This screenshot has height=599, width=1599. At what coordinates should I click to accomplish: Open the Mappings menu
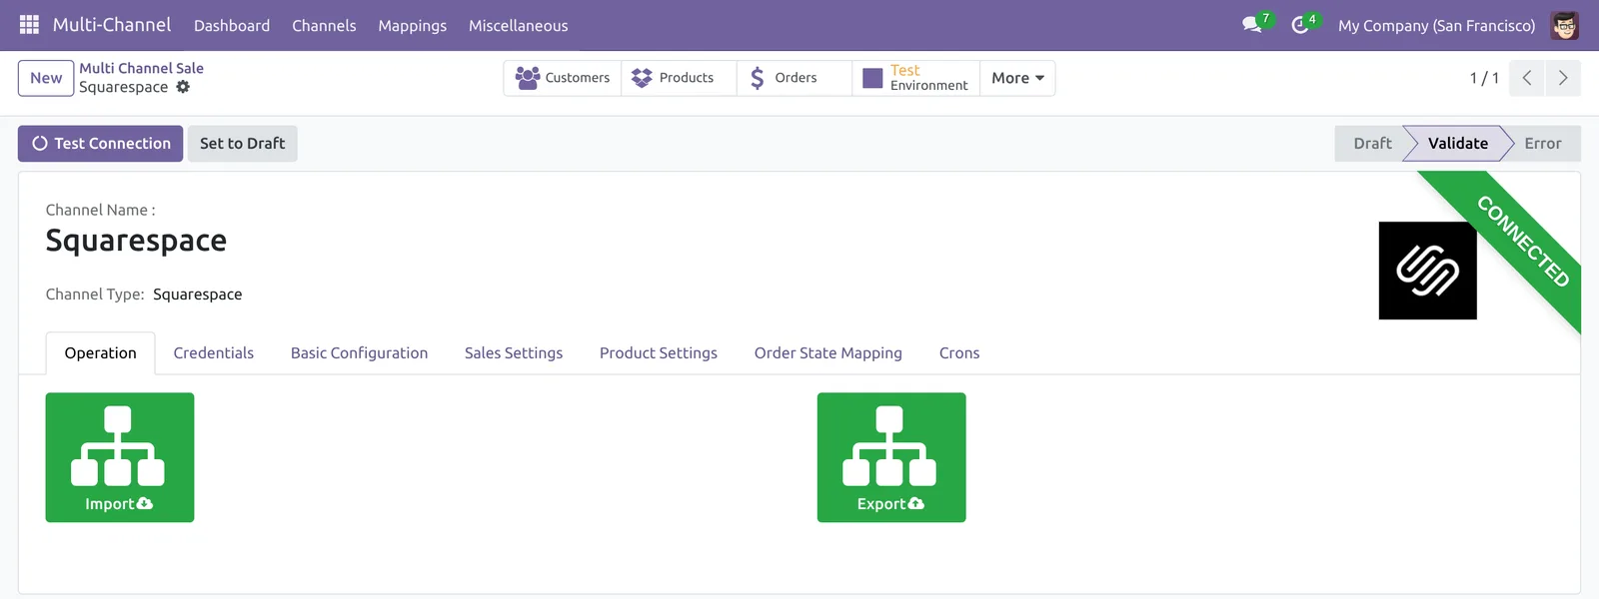pos(412,26)
